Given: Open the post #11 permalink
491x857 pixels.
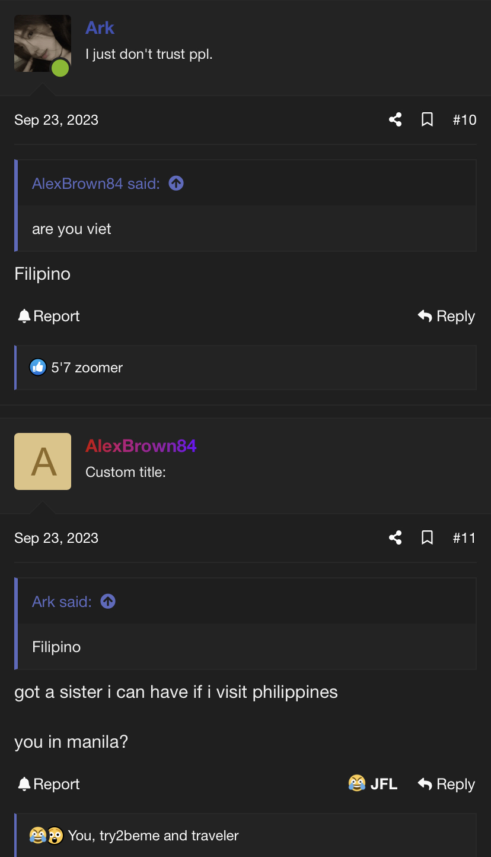Looking at the screenshot, I should [x=464, y=538].
